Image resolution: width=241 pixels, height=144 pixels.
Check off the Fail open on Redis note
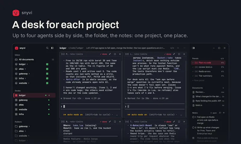193,117
